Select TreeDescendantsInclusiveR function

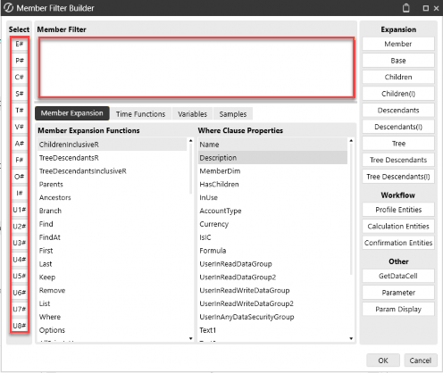click(x=112, y=171)
